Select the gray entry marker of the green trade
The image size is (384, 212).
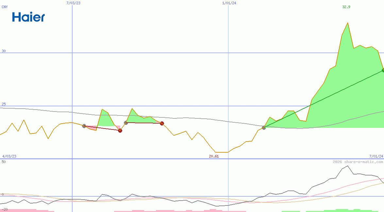click(x=264, y=128)
